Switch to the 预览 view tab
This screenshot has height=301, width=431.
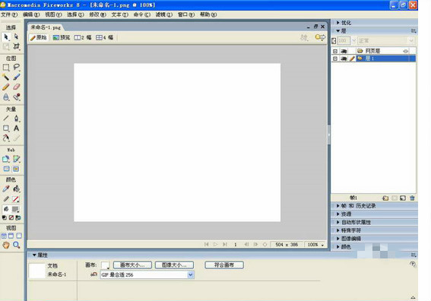pos(62,37)
